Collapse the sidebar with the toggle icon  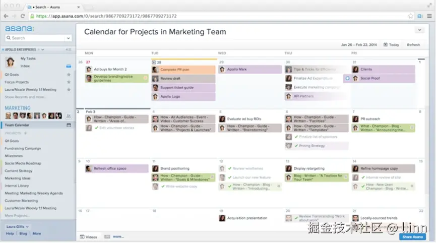pyautogui.click(x=69, y=49)
